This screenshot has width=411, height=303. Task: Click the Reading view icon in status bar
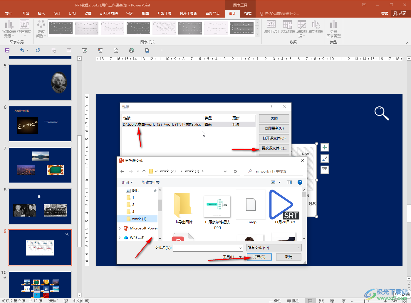pos(332,301)
